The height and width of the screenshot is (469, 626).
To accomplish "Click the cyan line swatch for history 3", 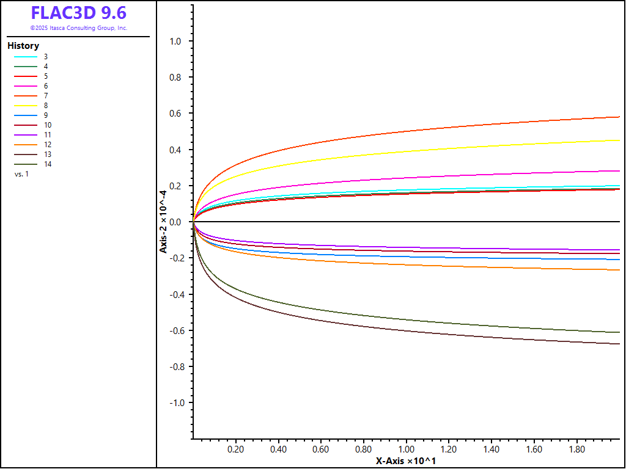I will pos(26,57).
